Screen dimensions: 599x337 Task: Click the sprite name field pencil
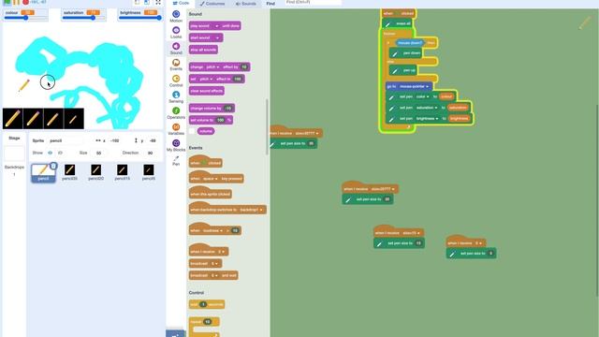pos(66,140)
